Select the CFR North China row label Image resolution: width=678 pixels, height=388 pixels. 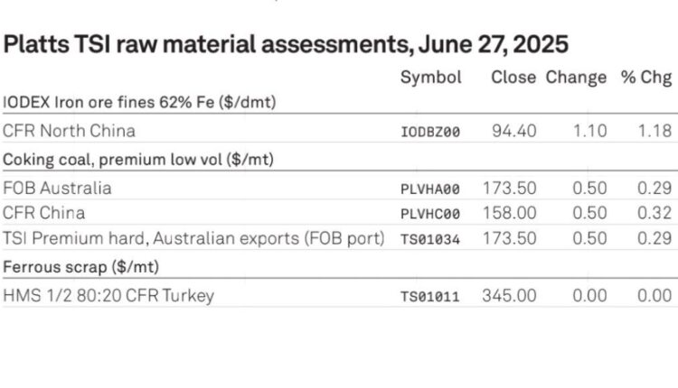70,131
